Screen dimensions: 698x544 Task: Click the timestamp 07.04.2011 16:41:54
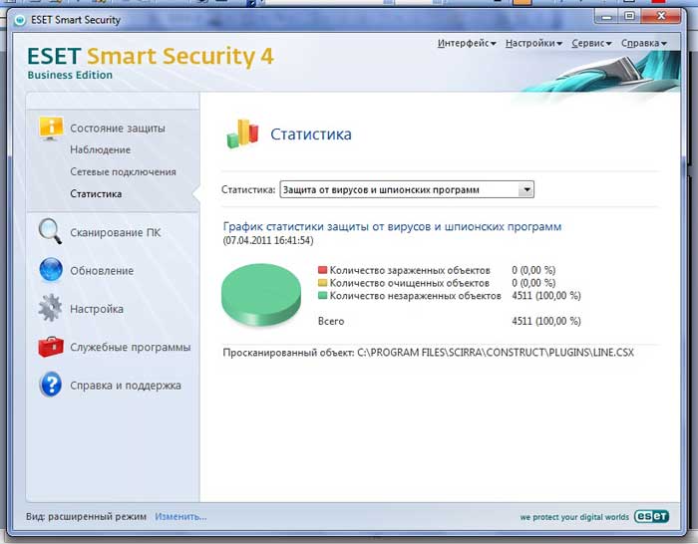268,241
